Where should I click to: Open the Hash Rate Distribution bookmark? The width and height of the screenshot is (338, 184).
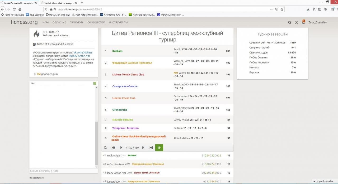(85, 15)
